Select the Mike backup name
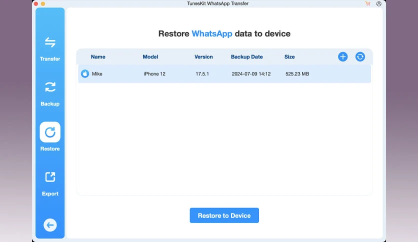Image resolution: width=418 pixels, height=242 pixels. pyautogui.click(x=97, y=74)
